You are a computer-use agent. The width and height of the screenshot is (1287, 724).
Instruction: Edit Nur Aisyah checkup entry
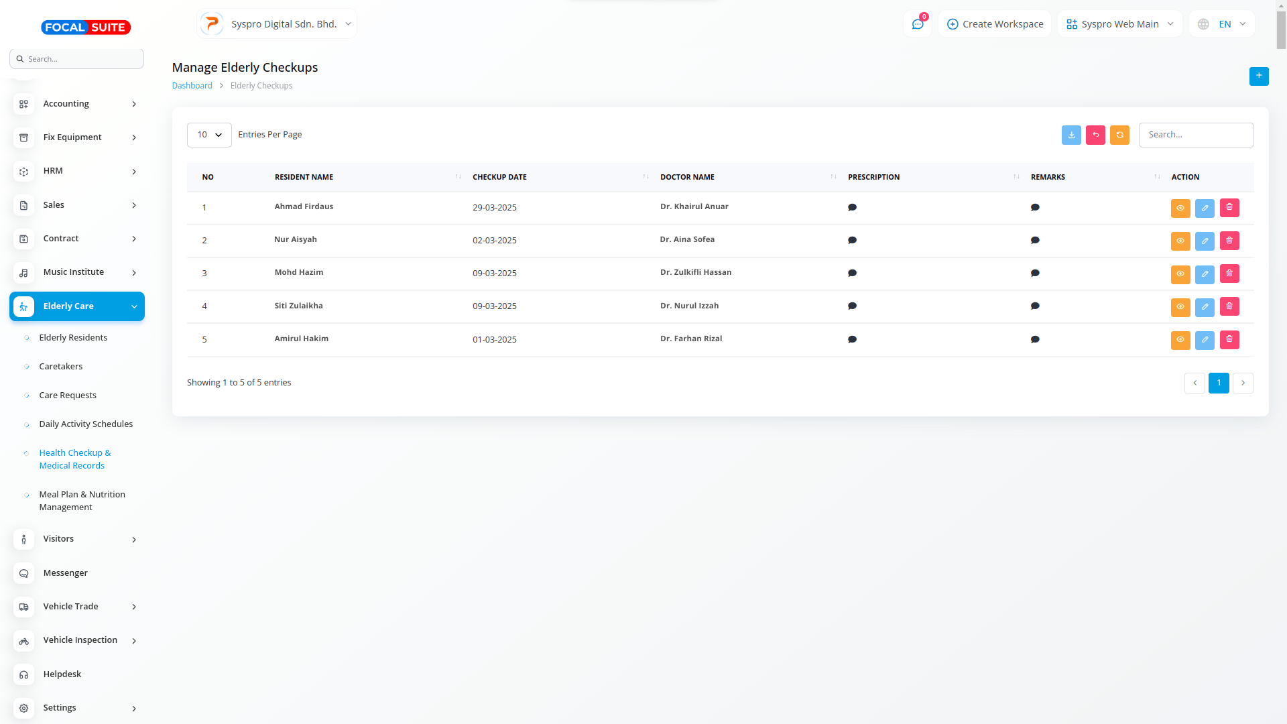[x=1204, y=241]
